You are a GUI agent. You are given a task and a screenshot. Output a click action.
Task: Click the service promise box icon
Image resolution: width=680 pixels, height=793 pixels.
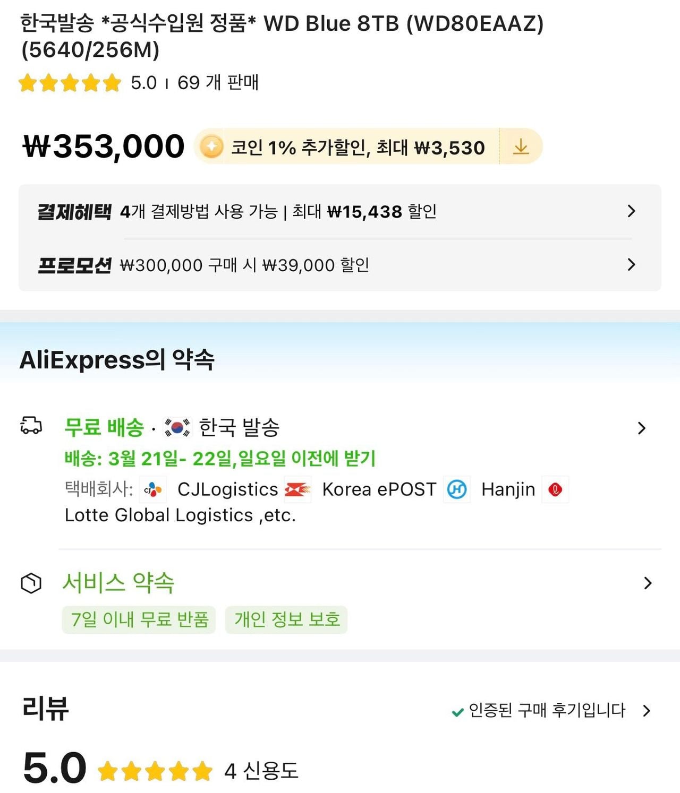pyautogui.click(x=31, y=583)
